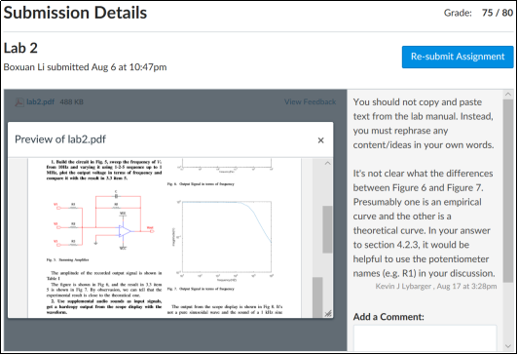This screenshot has height=355, width=518.
Task: Click the comments panel scroll down arrow
Action: [508, 346]
